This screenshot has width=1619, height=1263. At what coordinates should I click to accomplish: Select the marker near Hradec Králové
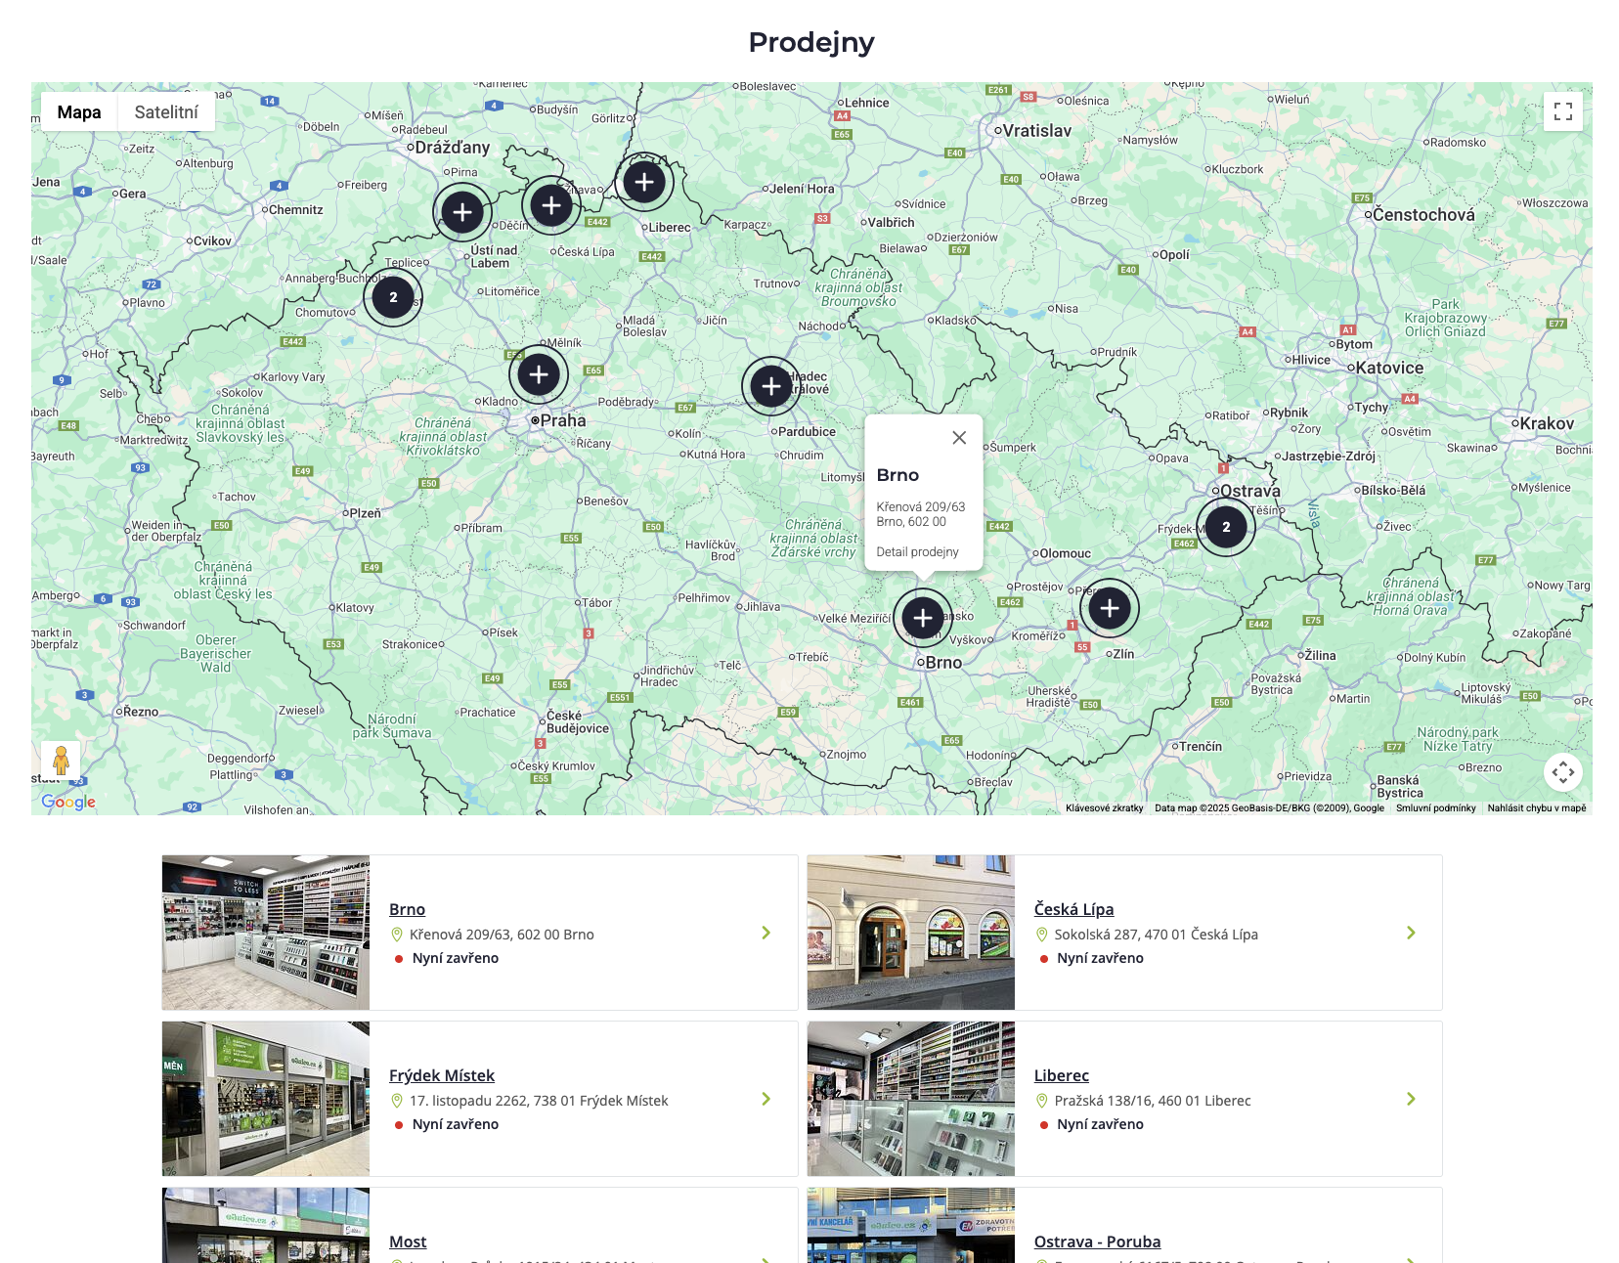pyautogui.click(x=771, y=386)
